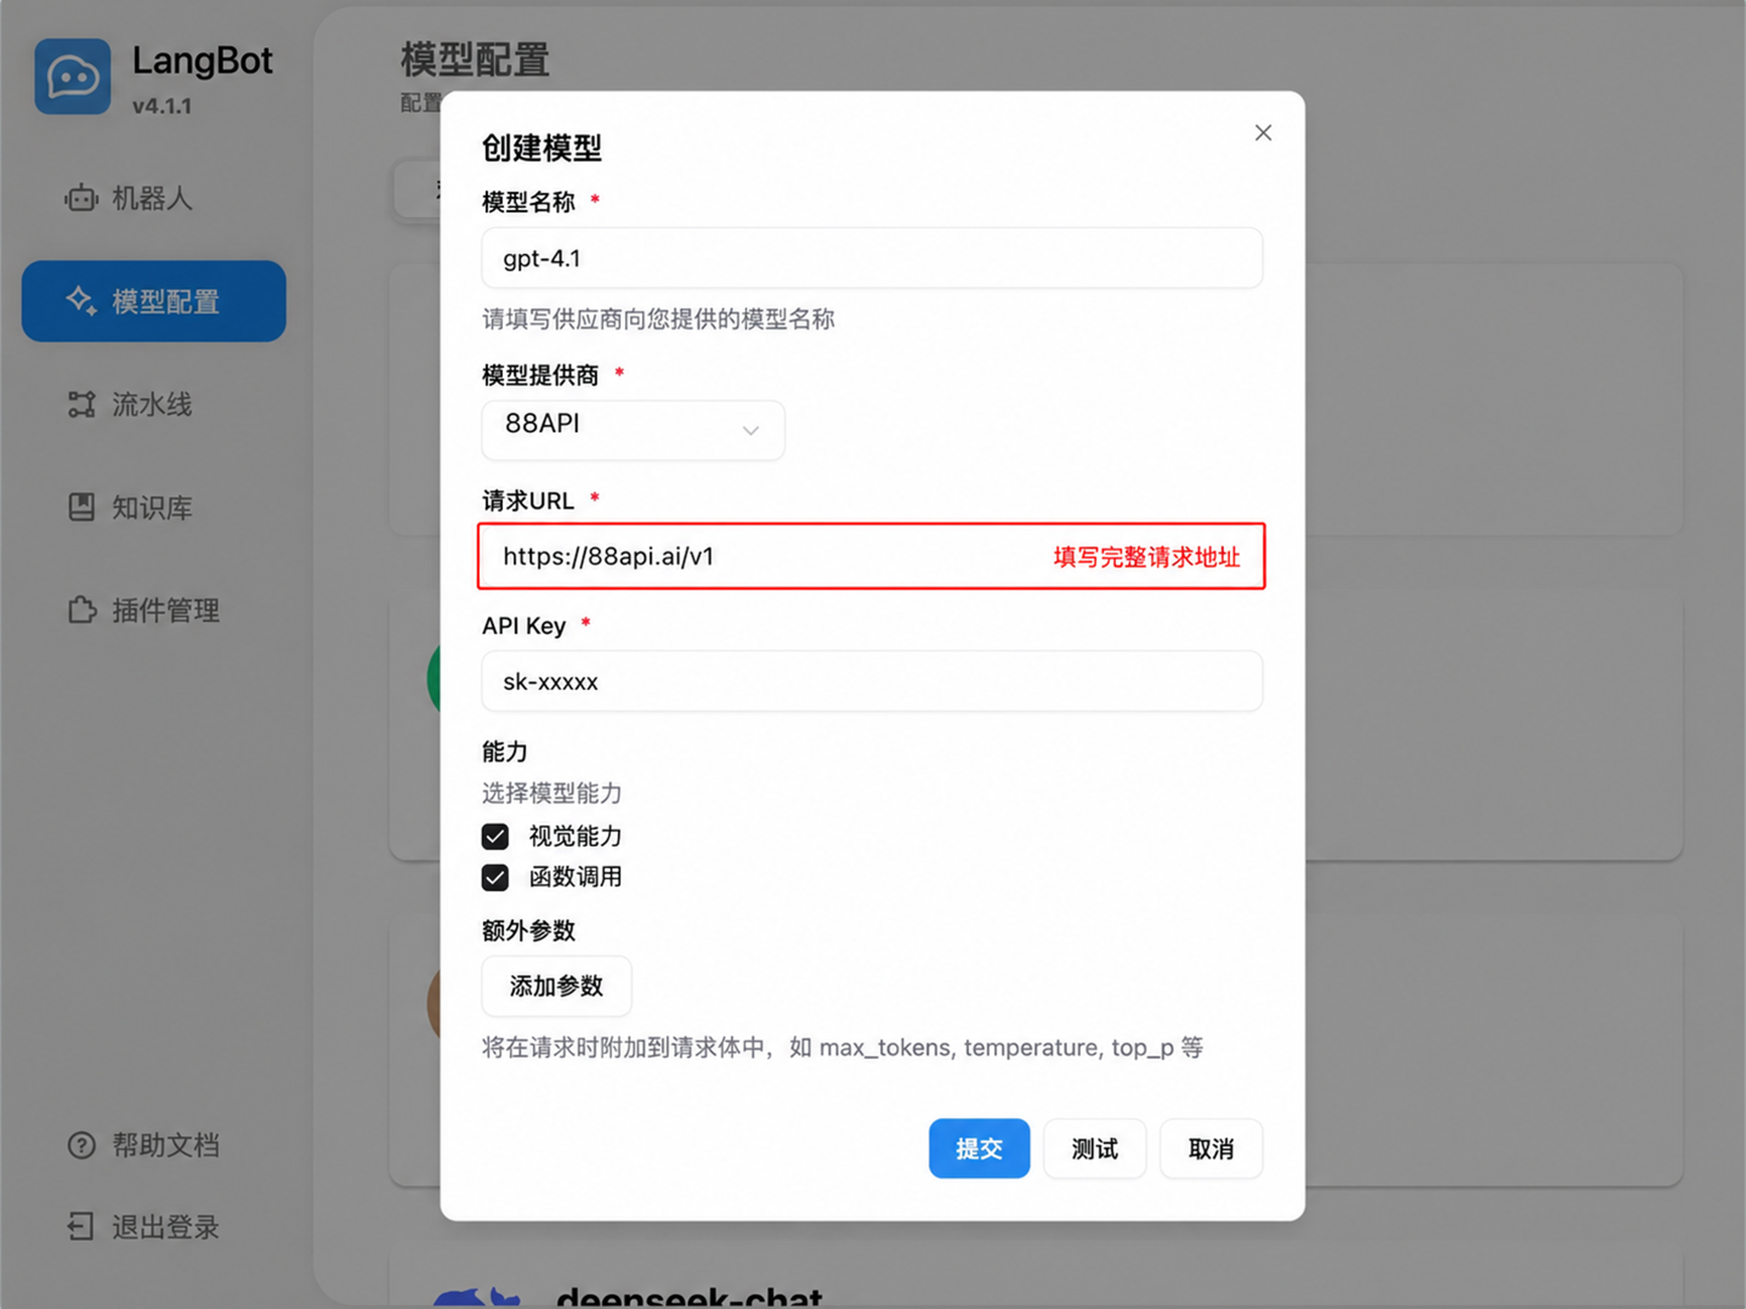Open the 机器人 section via robot icon

click(81, 199)
